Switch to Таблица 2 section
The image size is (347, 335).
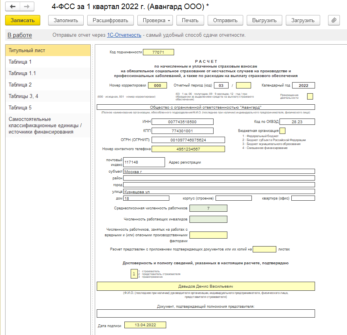point(48,85)
